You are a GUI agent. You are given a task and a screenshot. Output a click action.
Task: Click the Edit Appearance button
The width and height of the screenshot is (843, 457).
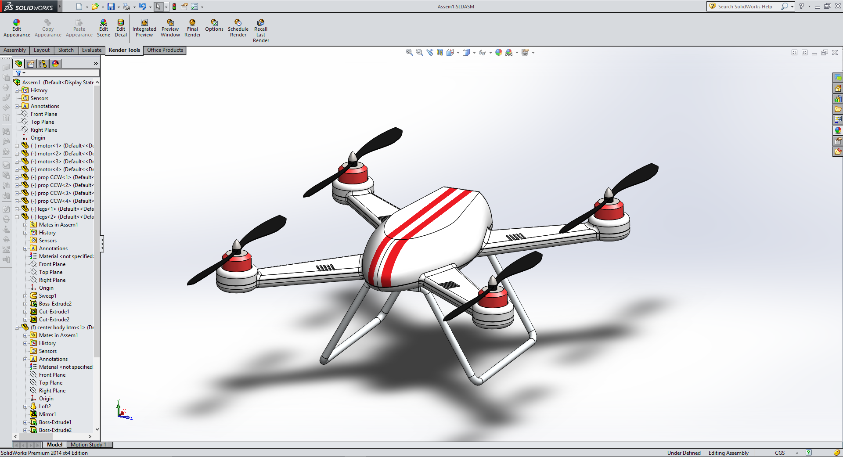(x=17, y=28)
